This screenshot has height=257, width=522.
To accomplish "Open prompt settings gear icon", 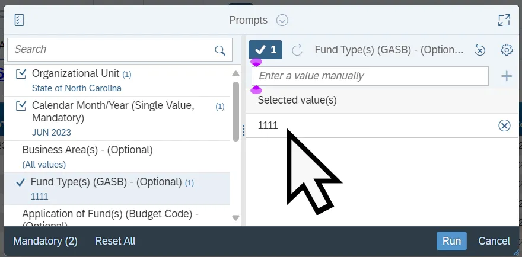I will (x=507, y=50).
